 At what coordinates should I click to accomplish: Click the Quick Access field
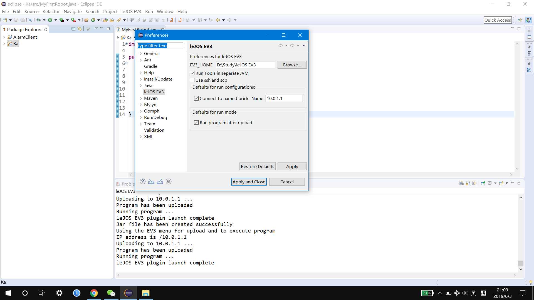pos(498,20)
